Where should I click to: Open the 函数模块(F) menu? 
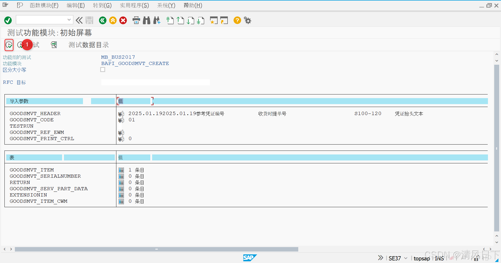(x=44, y=5)
